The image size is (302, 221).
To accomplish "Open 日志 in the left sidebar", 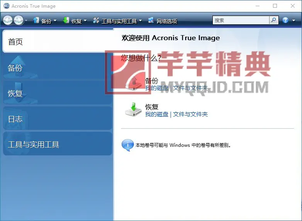I will tap(57, 119).
